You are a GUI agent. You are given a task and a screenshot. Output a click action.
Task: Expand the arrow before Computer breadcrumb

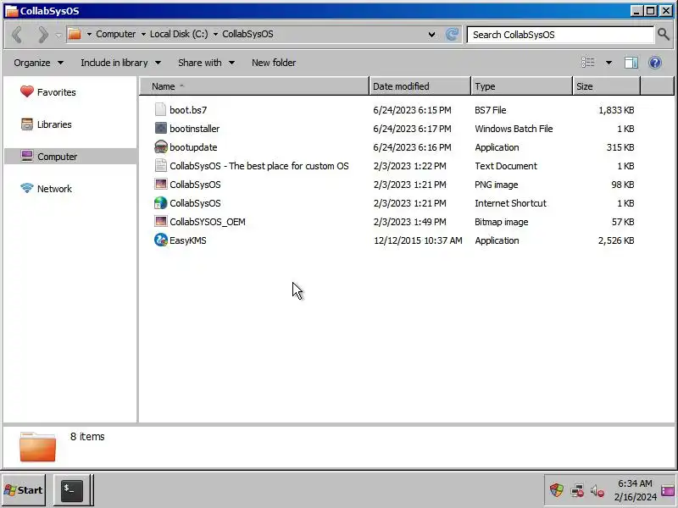89,34
